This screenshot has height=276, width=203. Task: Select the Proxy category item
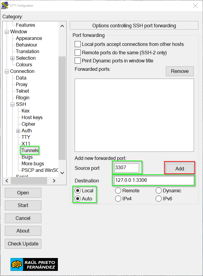point(22,85)
